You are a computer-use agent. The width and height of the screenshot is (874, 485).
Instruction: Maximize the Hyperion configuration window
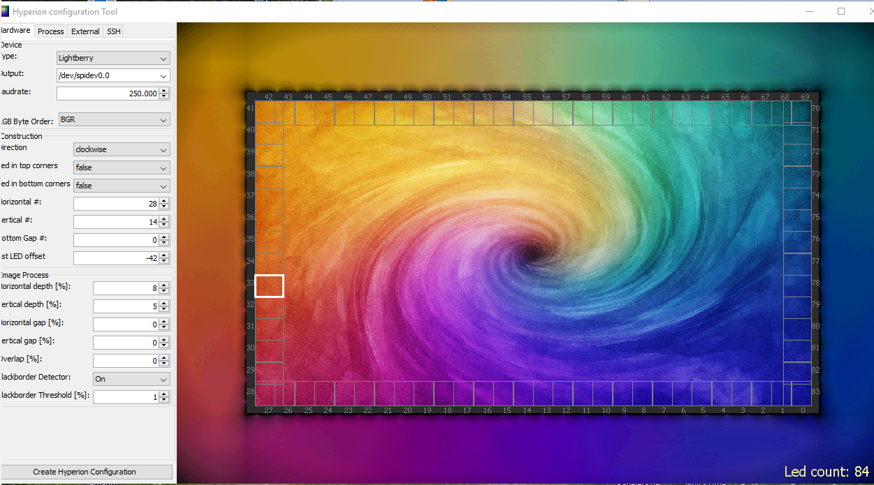[x=841, y=11]
